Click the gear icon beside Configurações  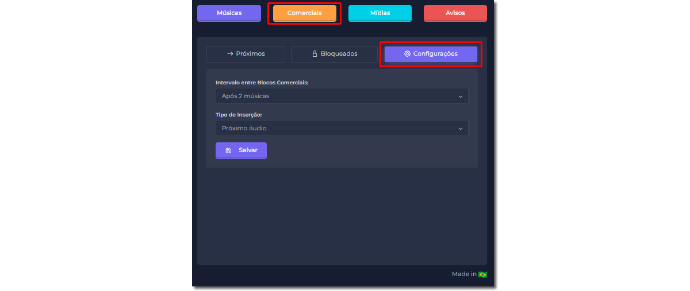click(407, 54)
